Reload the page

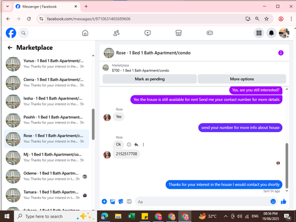click(x=29, y=19)
